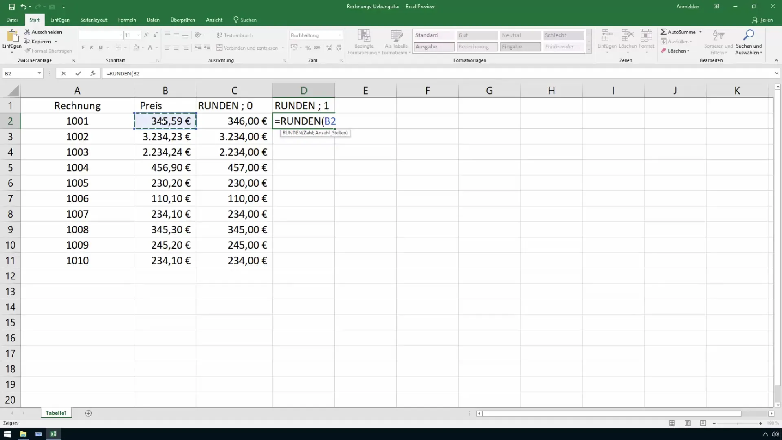Click the Zellen Löschen icon

point(627,36)
